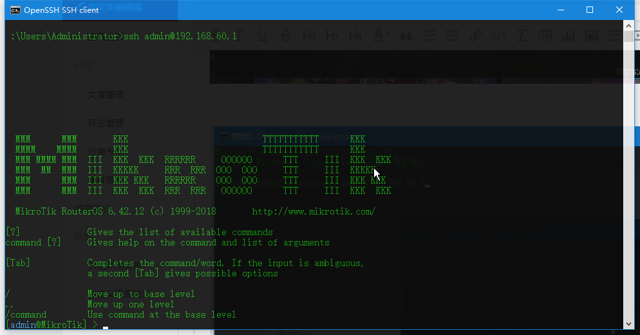
Task: Minimize the OpenSSH SSH client window
Action: tap(561, 10)
